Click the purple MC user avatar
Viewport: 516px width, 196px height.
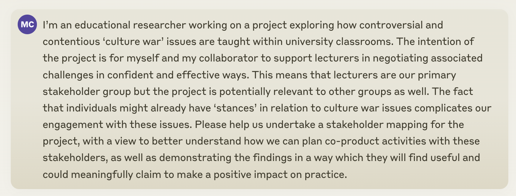click(27, 25)
